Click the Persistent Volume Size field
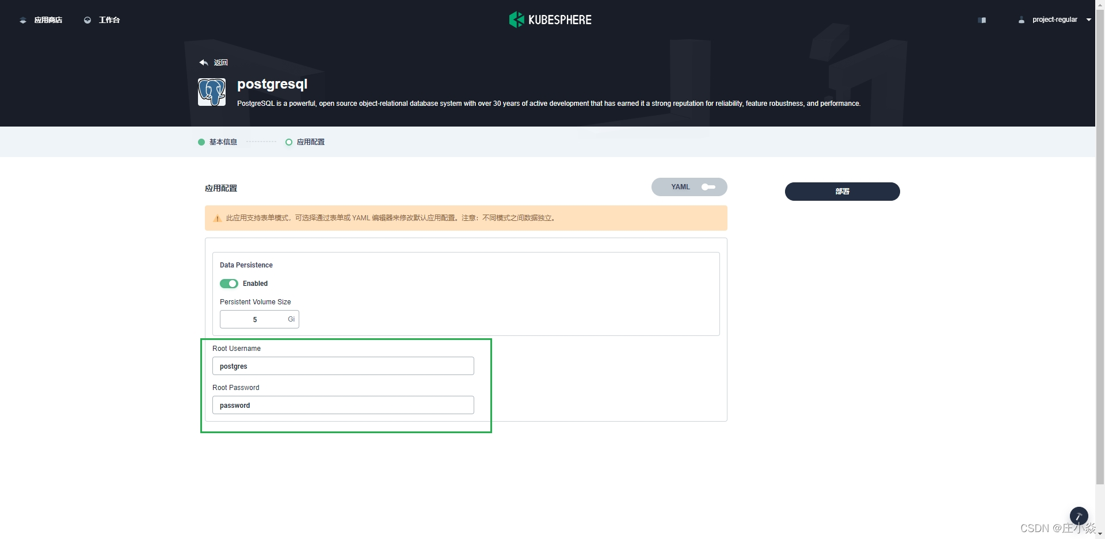This screenshot has width=1105, height=539. pos(260,319)
